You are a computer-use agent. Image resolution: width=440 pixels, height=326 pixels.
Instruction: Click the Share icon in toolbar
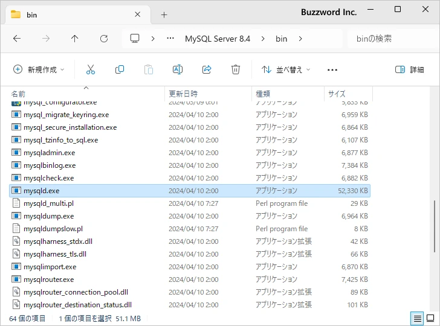tap(207, 69)
